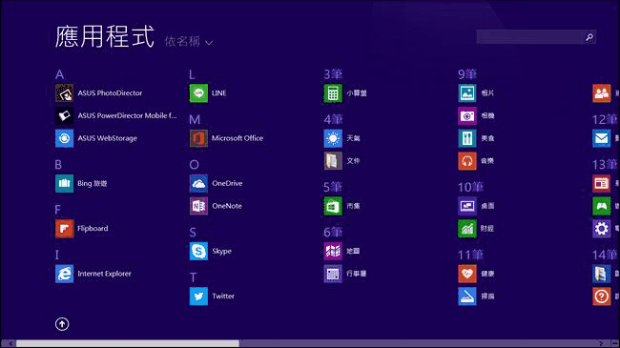The image size is (620, 348).
Task: Click the 'B' group header
Action: click(x=58, y=165)
